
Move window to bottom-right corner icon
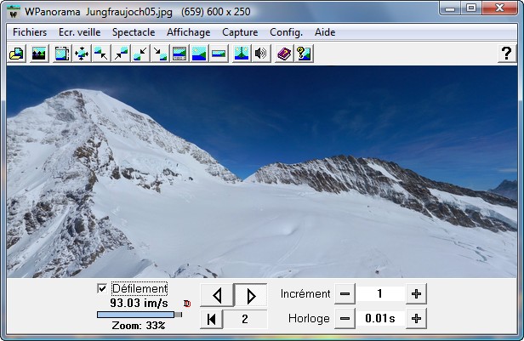[160, 54]
